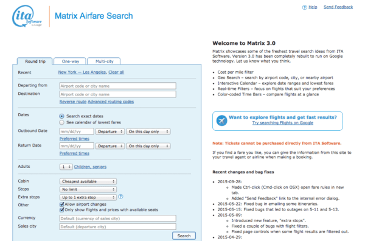Click the Clear all link

(x=116, y=72)
